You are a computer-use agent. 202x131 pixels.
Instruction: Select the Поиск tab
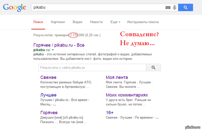click(x=38, y=22)
